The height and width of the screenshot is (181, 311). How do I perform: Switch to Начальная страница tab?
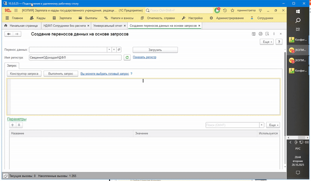[x=21, y=26]
